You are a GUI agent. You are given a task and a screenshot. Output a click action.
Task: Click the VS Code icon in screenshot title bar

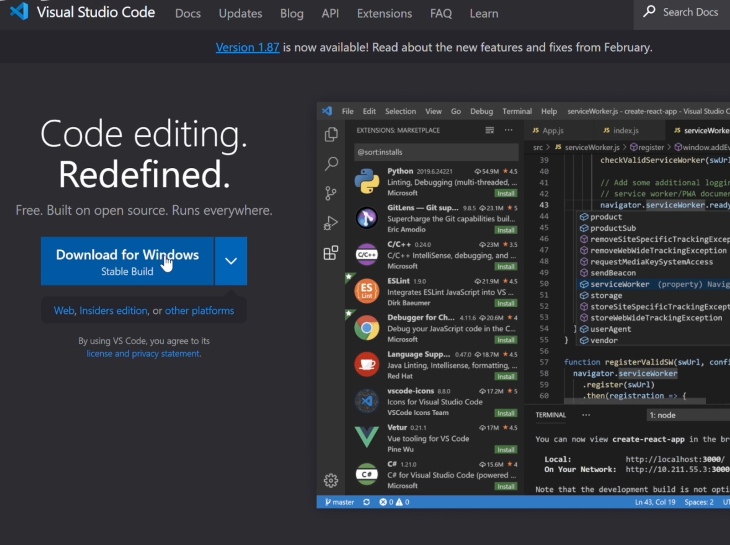click(327, 111)
